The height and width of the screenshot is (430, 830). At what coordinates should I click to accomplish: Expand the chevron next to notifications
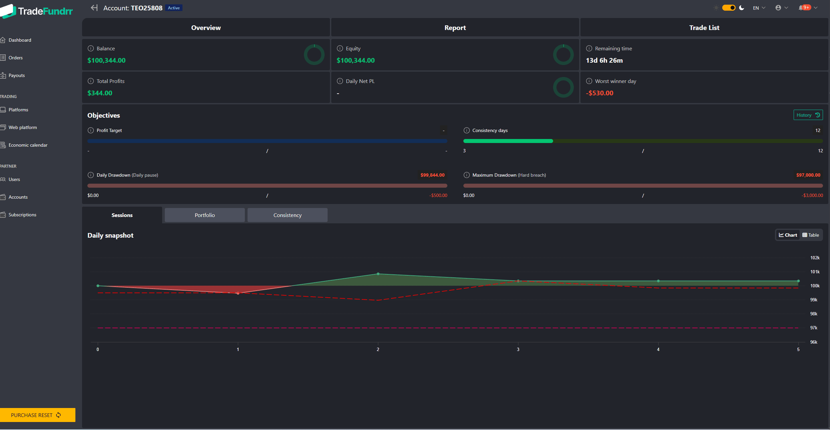pos(816,8)
